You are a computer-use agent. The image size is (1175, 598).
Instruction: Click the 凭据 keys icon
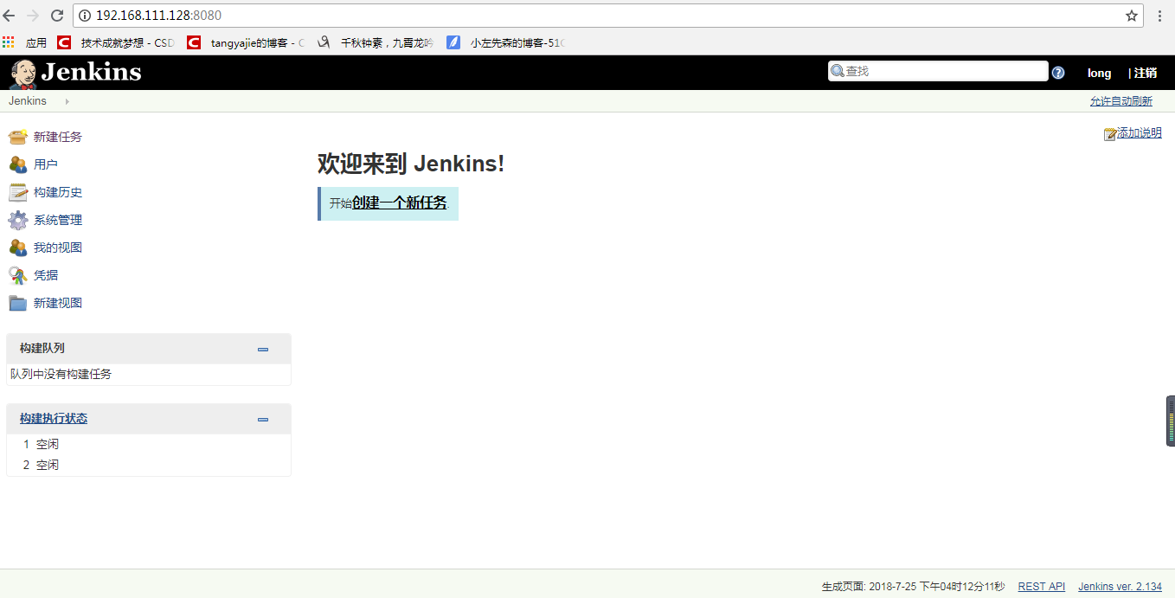click(18, 275)
